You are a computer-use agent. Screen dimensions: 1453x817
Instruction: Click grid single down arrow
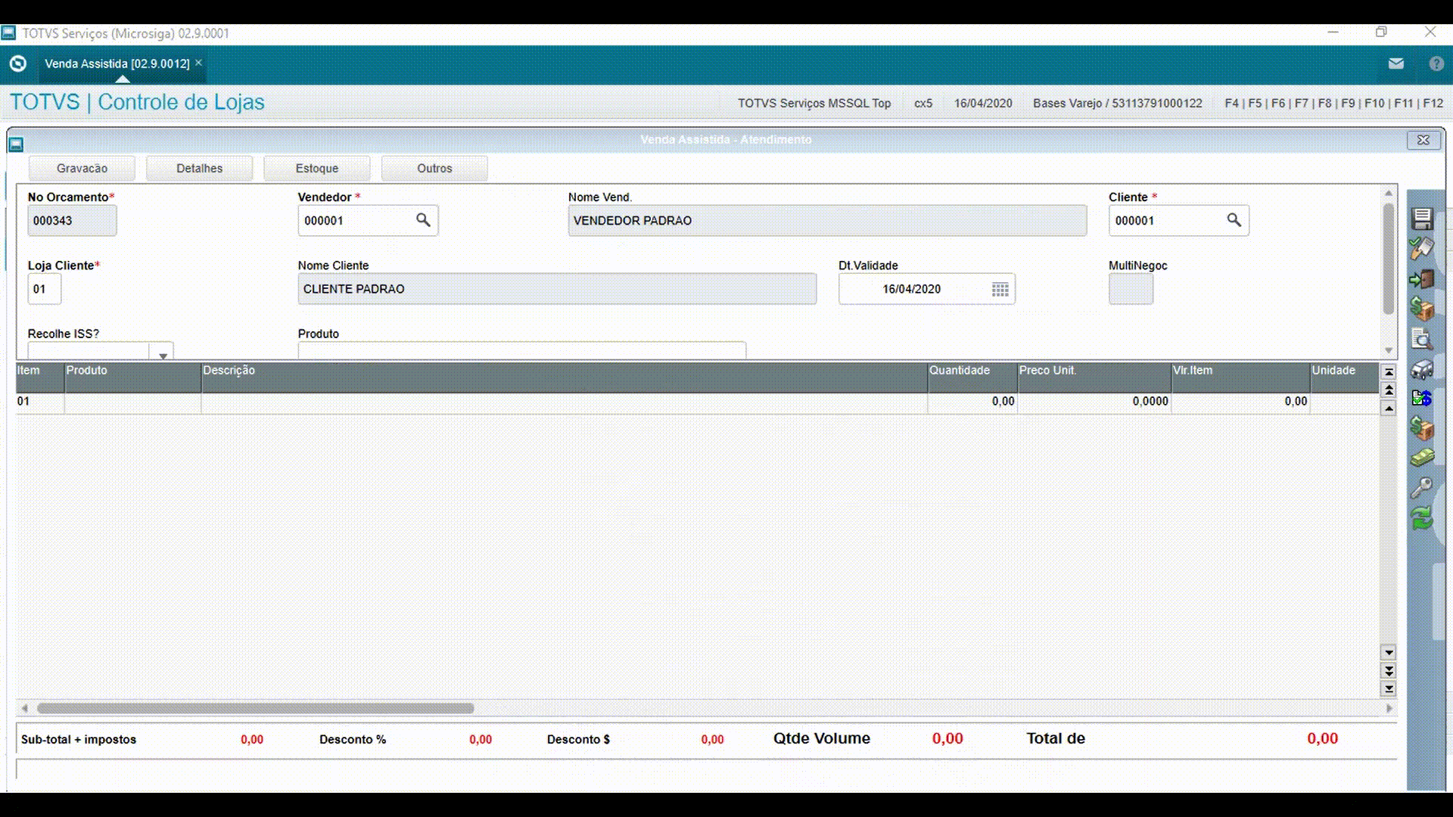1389,652
